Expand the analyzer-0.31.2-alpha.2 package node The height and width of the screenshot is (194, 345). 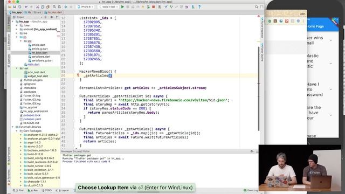20,135
